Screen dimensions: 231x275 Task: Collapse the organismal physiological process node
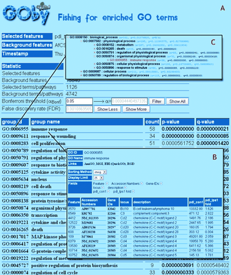point(94,56)
